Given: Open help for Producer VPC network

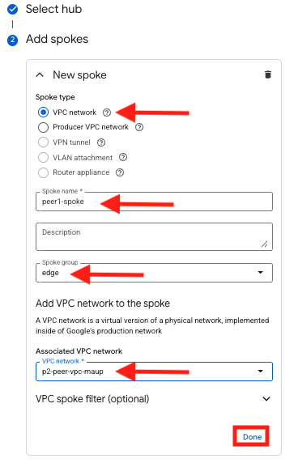Looking at the screenshot, I should (x=139, y=127).
